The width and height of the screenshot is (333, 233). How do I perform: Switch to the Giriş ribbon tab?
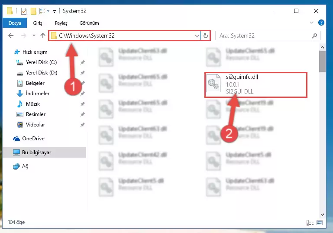(x=38, y=23)
